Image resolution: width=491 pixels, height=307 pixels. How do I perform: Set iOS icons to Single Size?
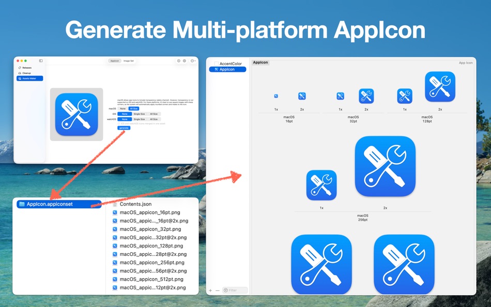click(139, 114)
